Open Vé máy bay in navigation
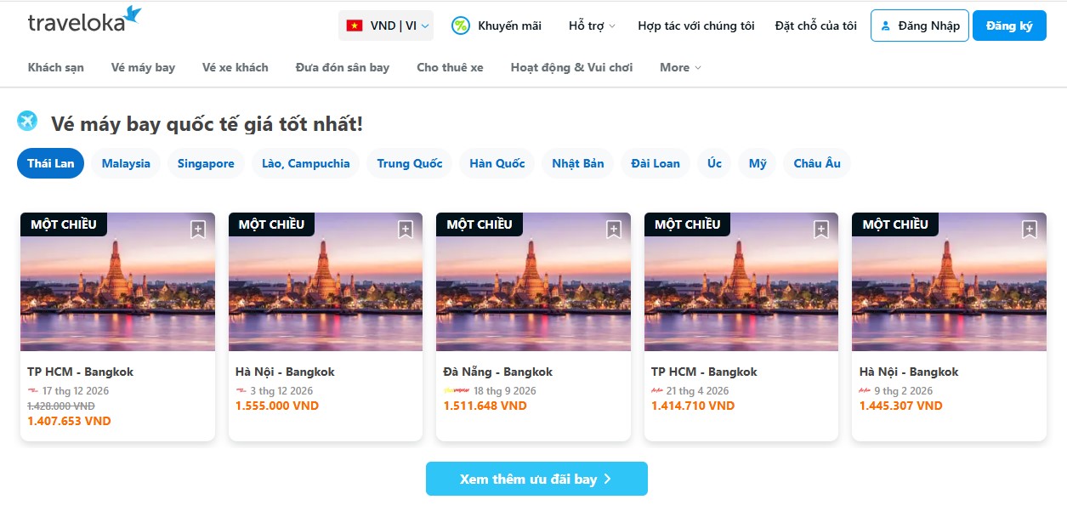The image size is (1067, 511). point(143,67)
